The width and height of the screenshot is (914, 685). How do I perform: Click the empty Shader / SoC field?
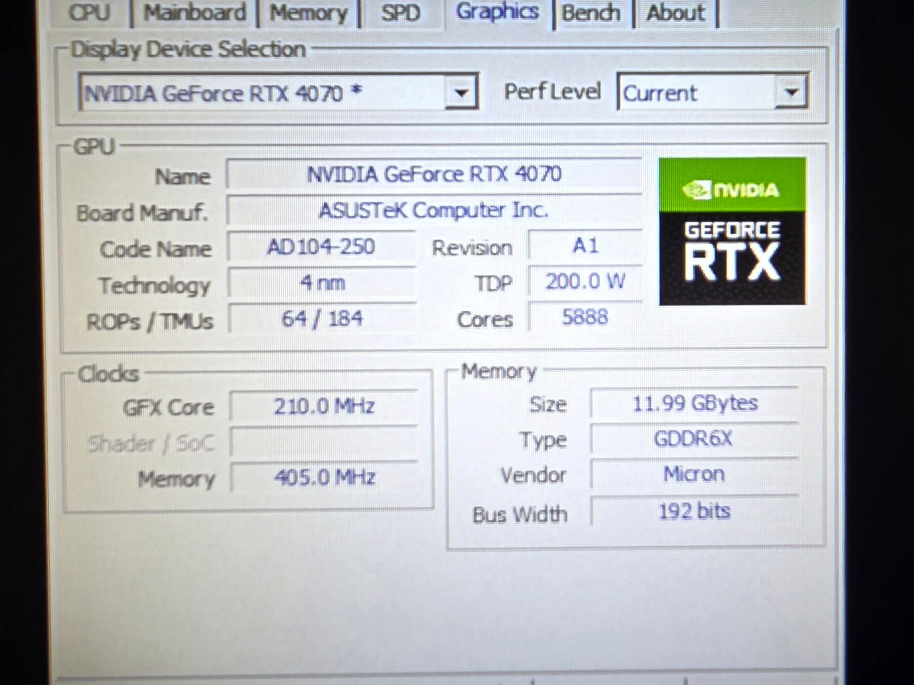tap(324, 442)
